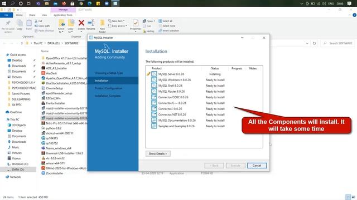Click the Back button in MySQL Installer
Image resolution: width=357 pixels, height=200 pixels.
(214, 166)
